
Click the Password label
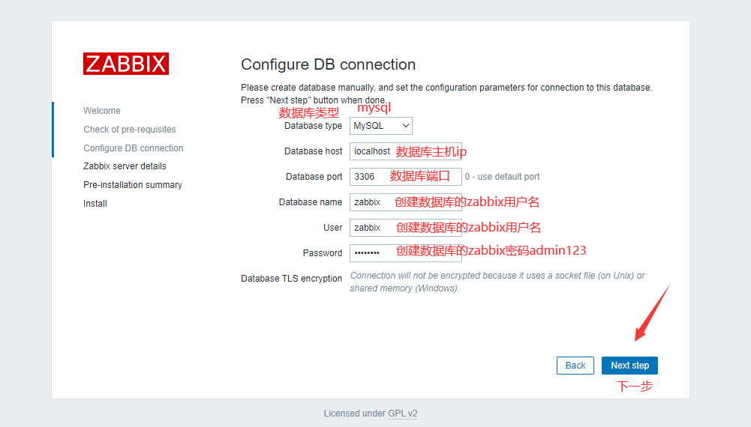tap(323, 253)
